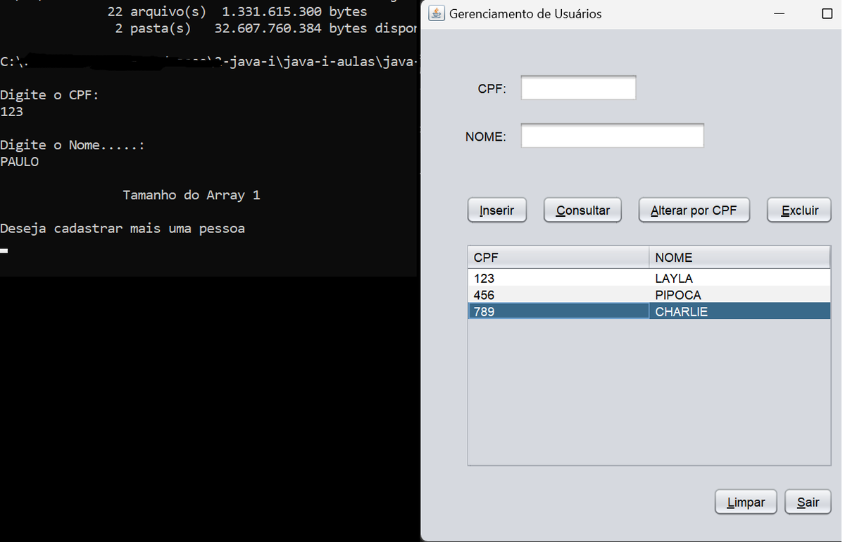Select the table cell with CPF 456

[x=558, y=294]
